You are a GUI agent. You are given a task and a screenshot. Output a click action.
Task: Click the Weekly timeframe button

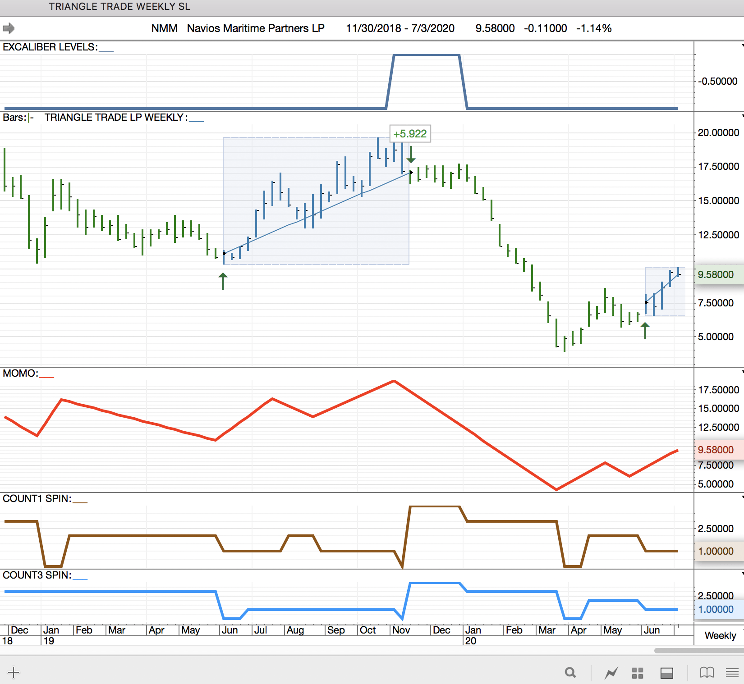[720, 635]
